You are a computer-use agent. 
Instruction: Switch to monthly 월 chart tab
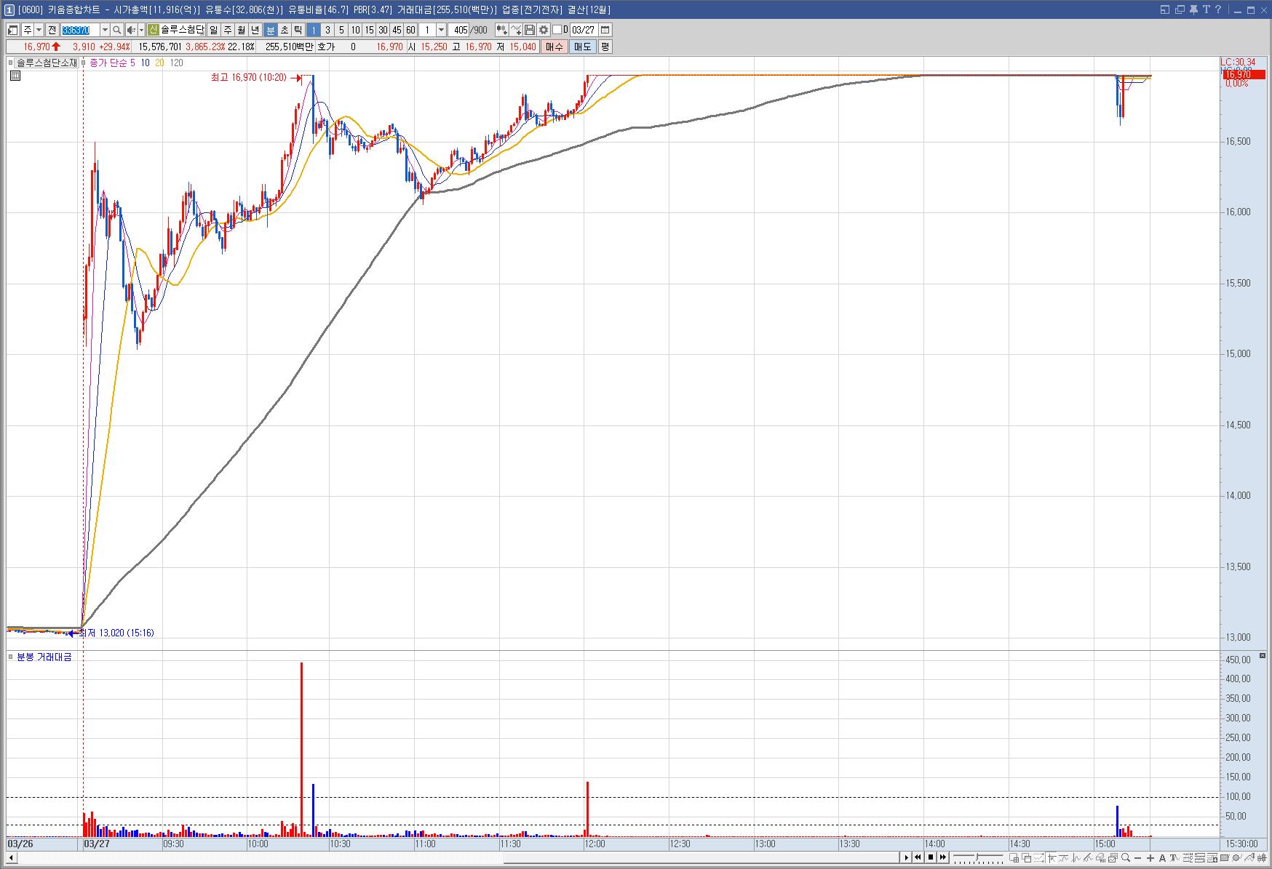click(x=241, y=30)
